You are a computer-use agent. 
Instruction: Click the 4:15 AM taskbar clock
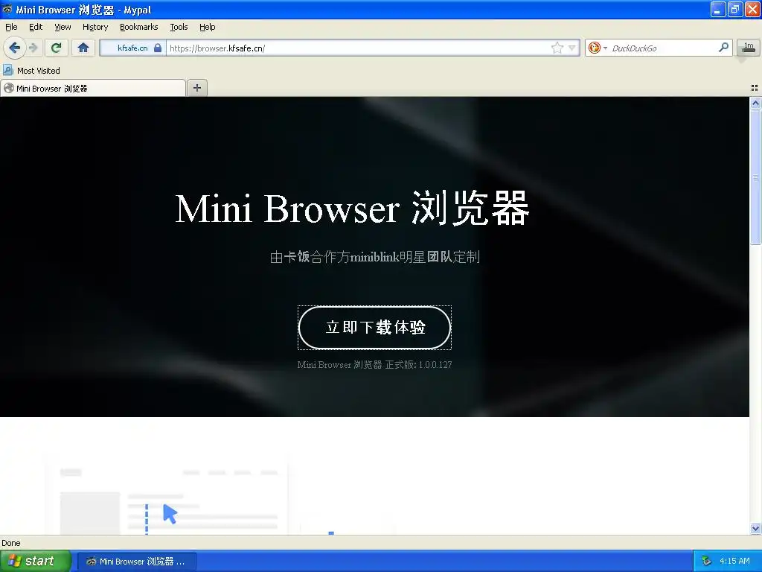point(734,561)
